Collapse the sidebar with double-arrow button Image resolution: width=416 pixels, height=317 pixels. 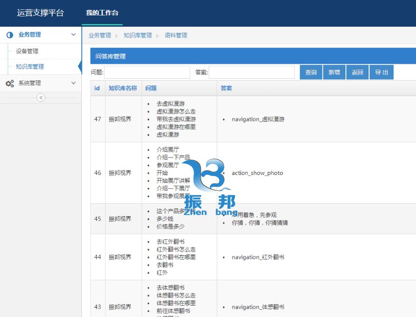pos(41,98)
